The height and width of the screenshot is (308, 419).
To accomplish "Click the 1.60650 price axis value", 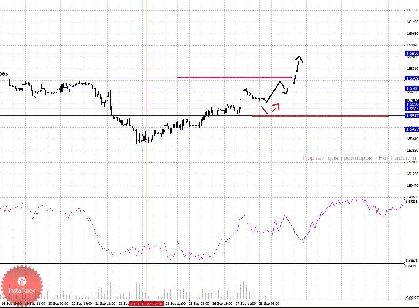I will (x=412, y=34).
